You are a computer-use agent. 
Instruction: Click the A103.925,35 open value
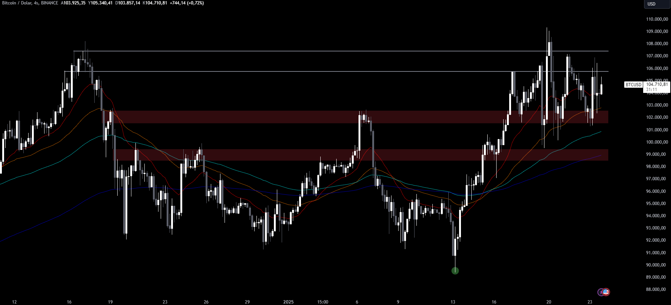tap(73, 3)
